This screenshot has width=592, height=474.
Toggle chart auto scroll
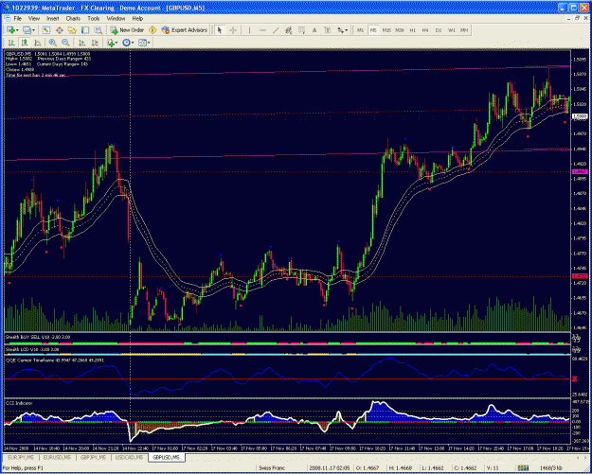(x=81, y=43)
